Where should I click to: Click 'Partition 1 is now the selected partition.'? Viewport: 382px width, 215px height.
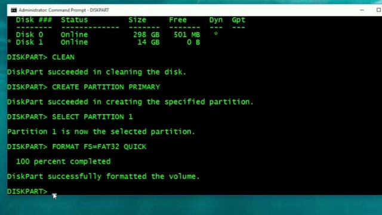(101, 131)
